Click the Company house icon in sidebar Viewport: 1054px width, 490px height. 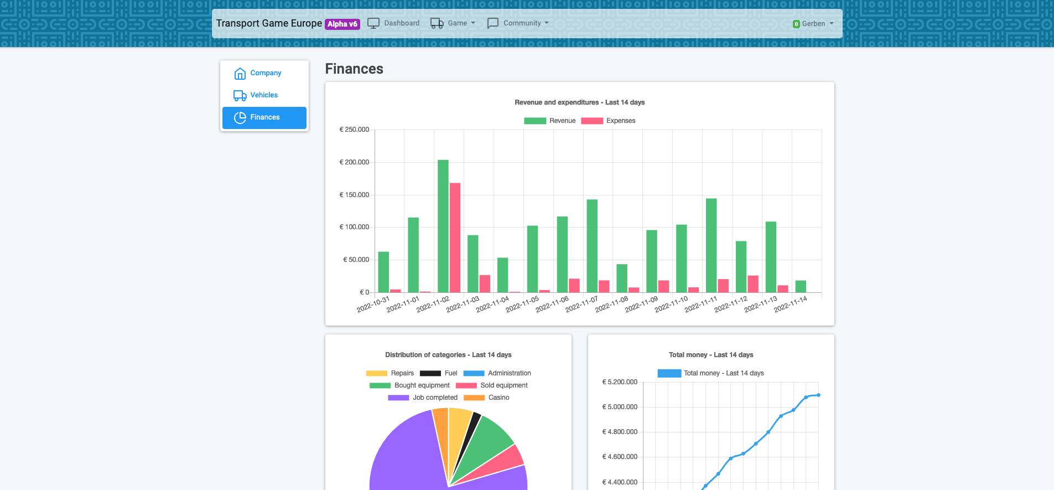point(240,74)
